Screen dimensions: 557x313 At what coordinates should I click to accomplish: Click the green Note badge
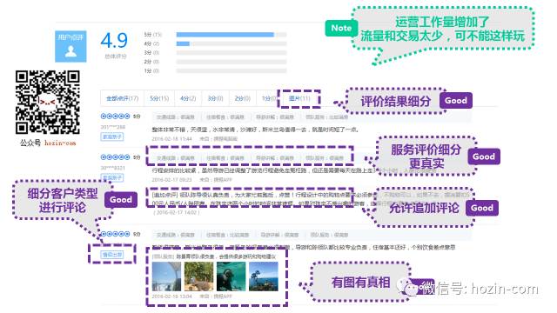341,28
